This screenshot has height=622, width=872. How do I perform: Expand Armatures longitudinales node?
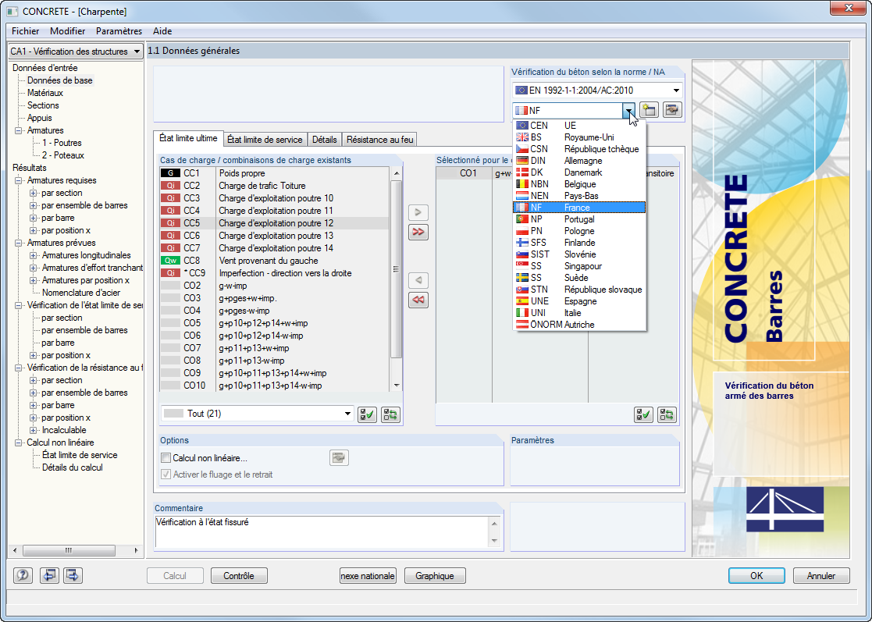[x=34, y=256]
